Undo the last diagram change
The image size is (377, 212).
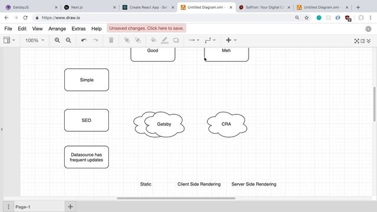tap(84, 40)
